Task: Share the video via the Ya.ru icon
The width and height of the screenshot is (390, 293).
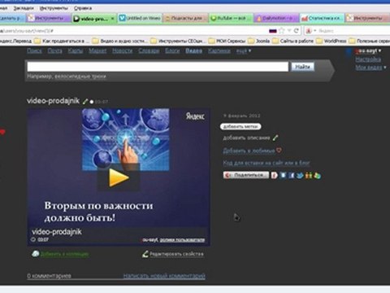Action: coord(274,176)
